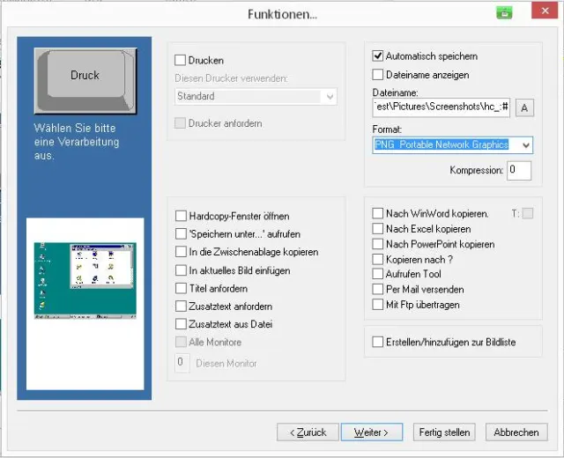Check In aktuelles Bild einfügen
The height and width of the screenshot is (458, 564).
click(181, 270)
